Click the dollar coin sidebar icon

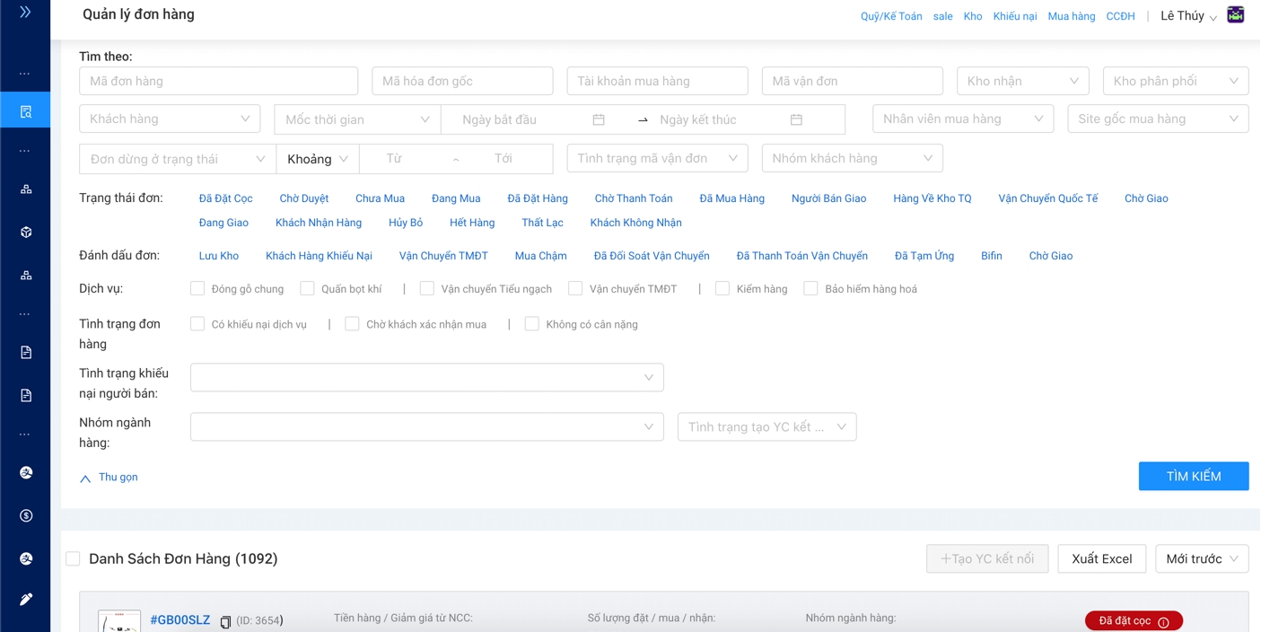(x=25, y=515)
